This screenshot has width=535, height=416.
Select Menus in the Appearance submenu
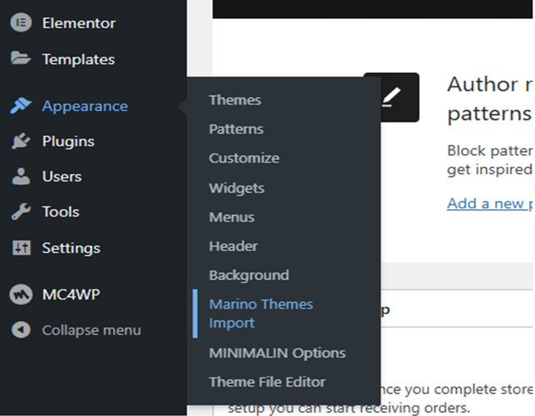coord(232,217)
